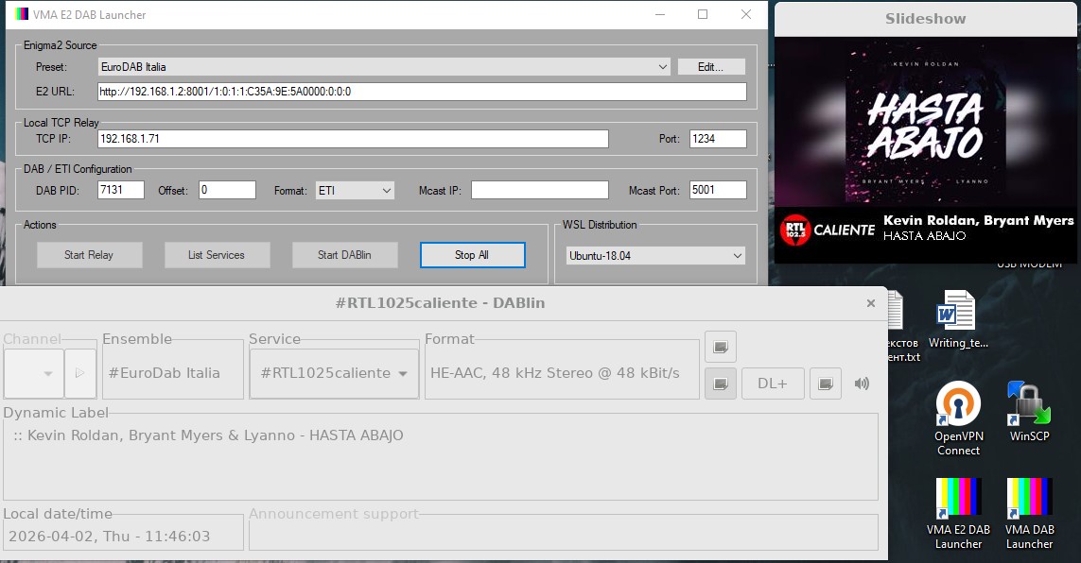Click the empty Mcast IP field

540,190
